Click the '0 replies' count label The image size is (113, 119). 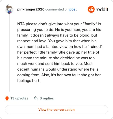point(47,98)
